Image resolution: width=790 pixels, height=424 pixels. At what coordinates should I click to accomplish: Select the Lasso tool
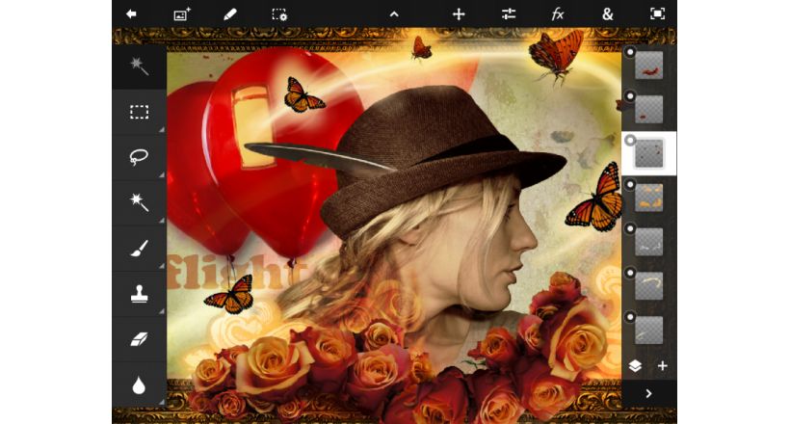click(139, 157)
